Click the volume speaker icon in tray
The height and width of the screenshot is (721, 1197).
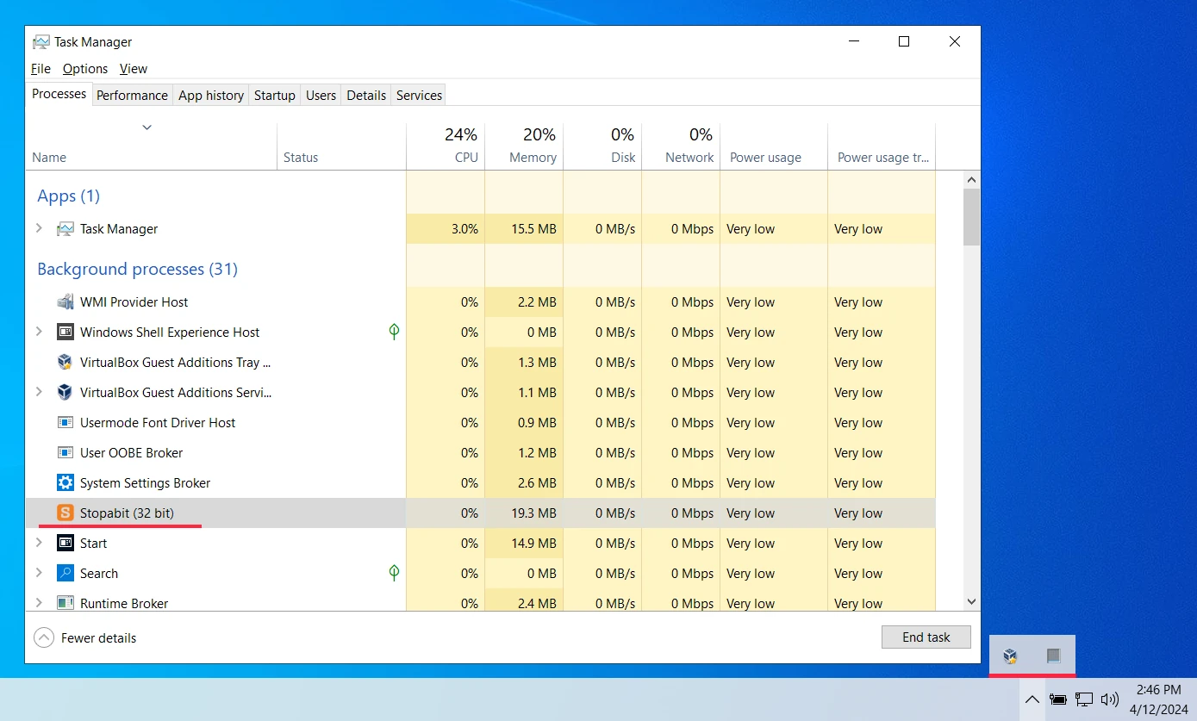coord(1110,699)
